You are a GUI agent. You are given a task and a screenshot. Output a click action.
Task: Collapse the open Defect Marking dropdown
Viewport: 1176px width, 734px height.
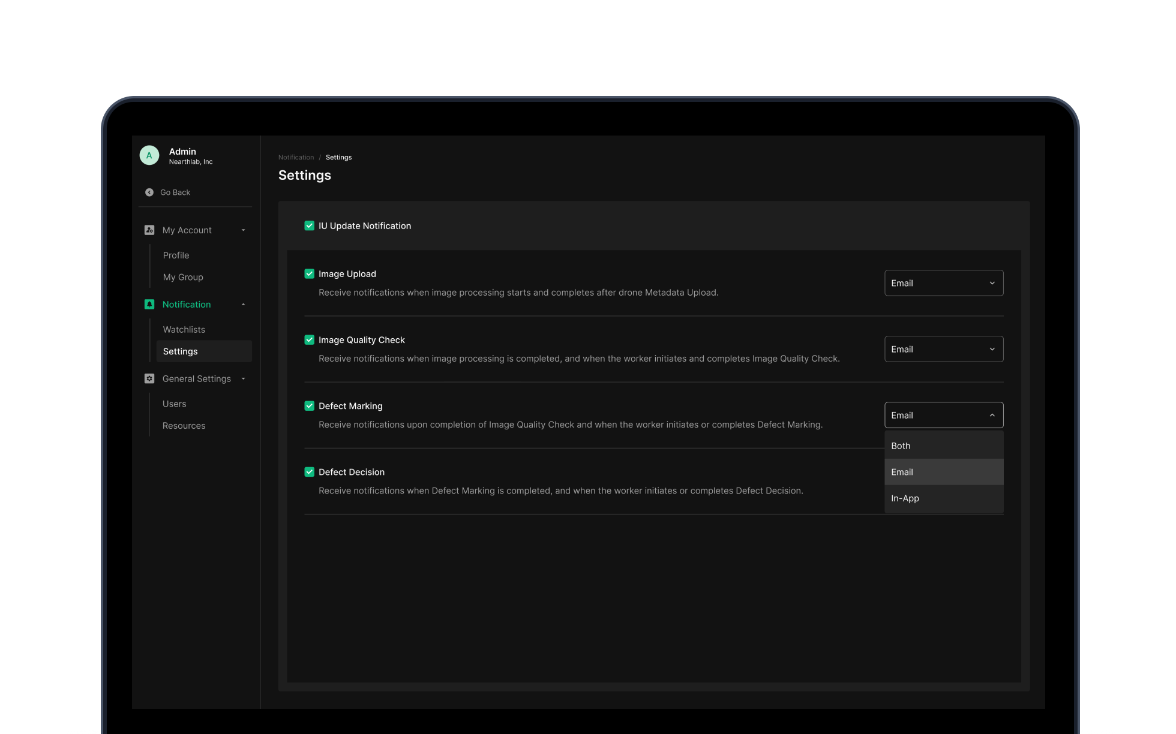(x=943, y=414)
